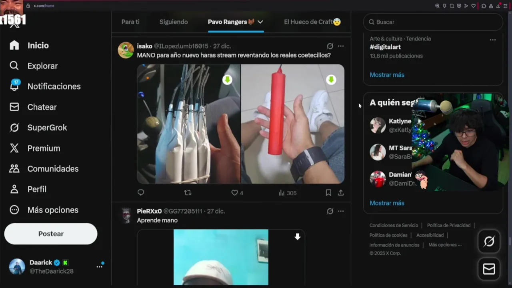
Task: Switch to the Para ti tab
Action: point(130,22)
